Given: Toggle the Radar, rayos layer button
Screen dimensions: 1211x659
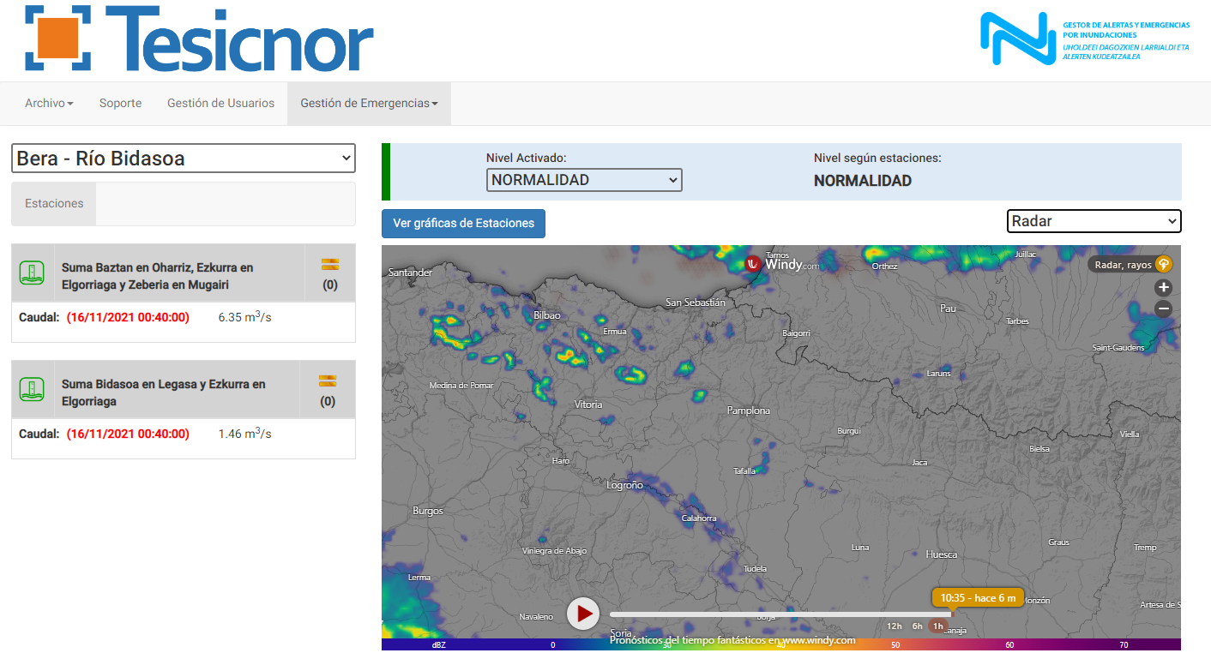Looking at the screenshot, I should pos(1130,265).
